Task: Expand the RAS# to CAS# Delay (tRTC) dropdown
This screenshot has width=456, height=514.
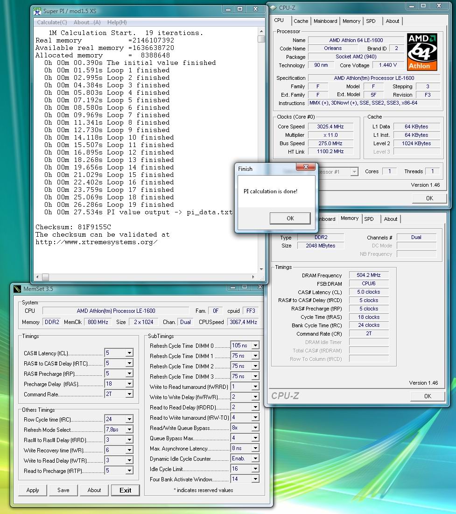Action: 129,364
